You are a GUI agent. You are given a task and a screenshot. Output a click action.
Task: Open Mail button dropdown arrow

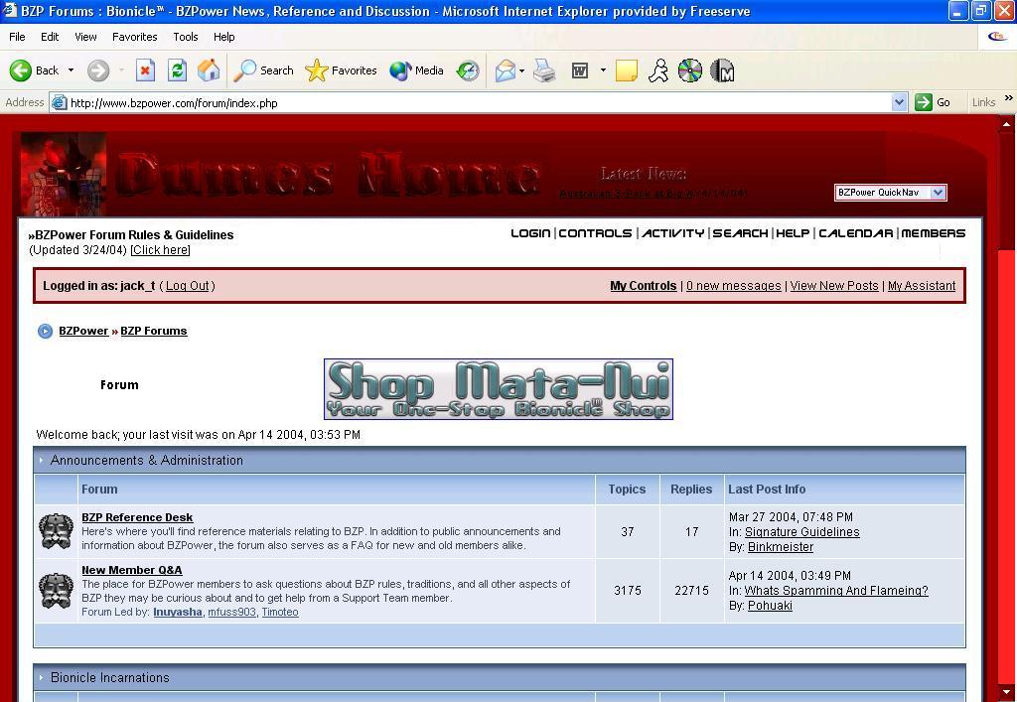click(521, 70)
